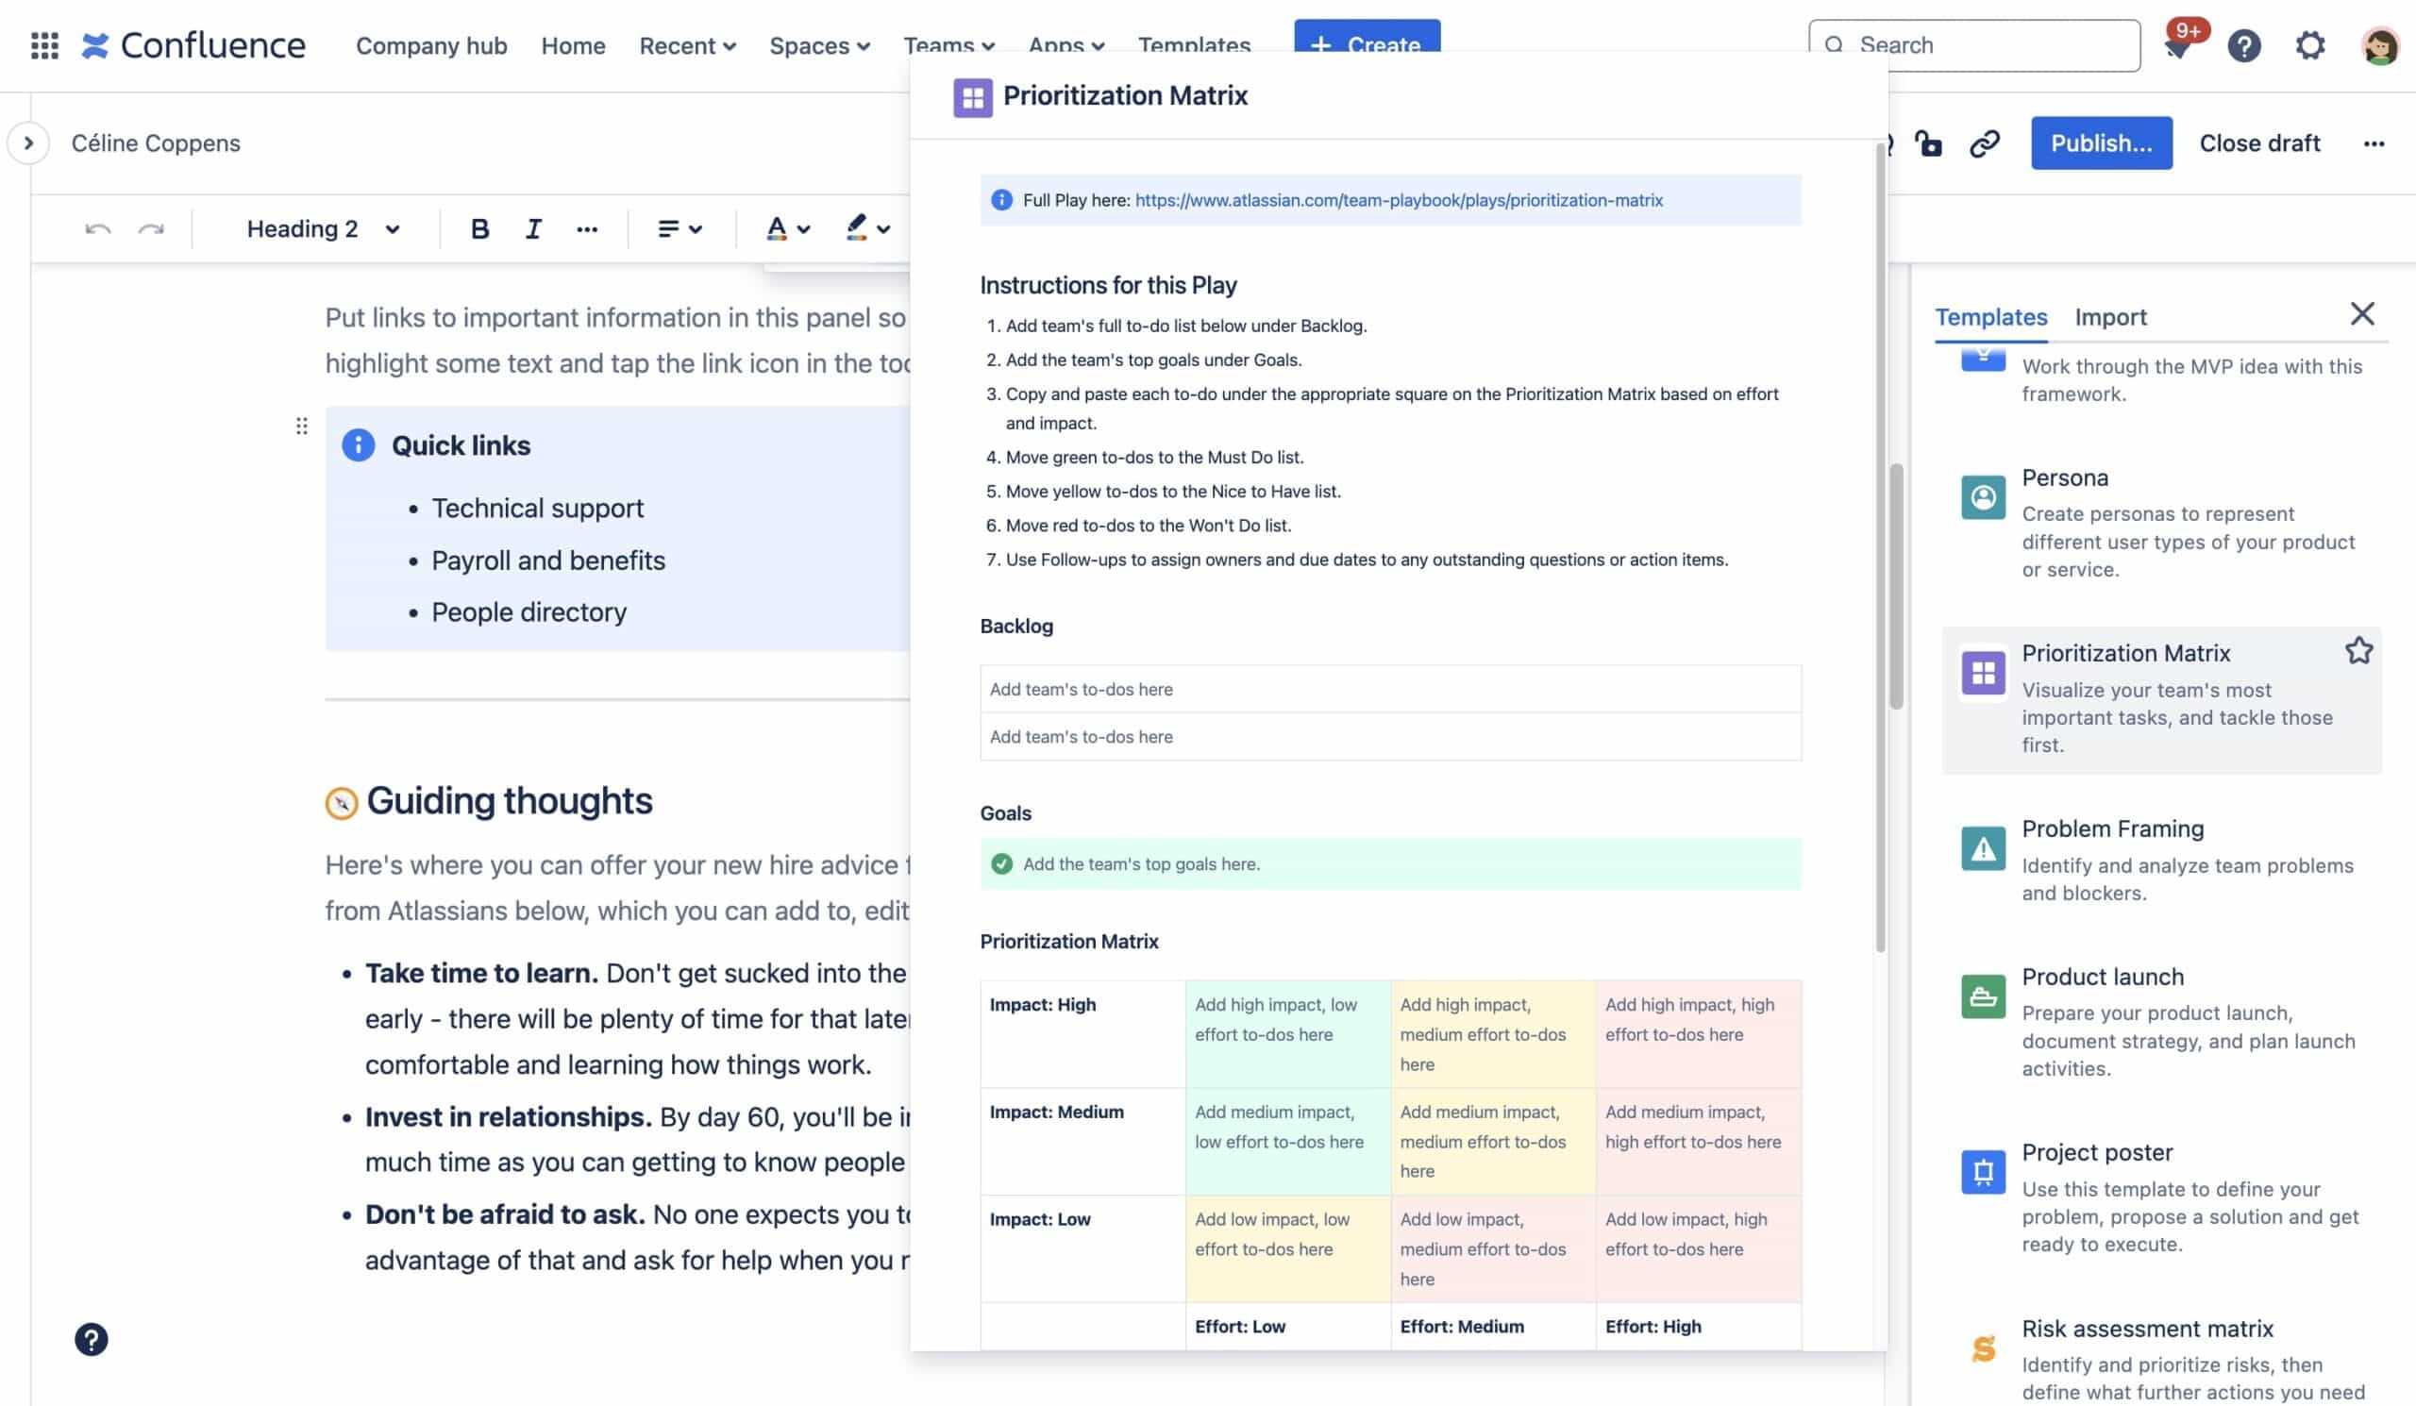Click the copy link icon beside Publish
This screenshot has width=2416, height=1406.
click(1983, 142)
